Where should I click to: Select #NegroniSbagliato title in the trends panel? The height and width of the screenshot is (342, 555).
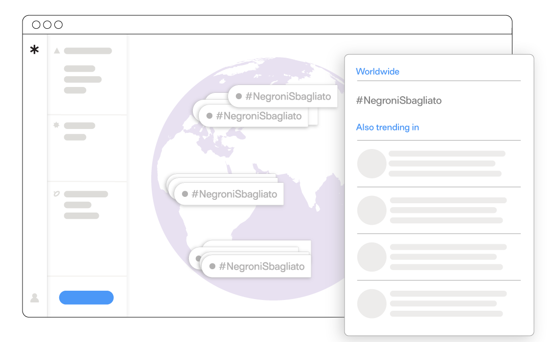398,101
